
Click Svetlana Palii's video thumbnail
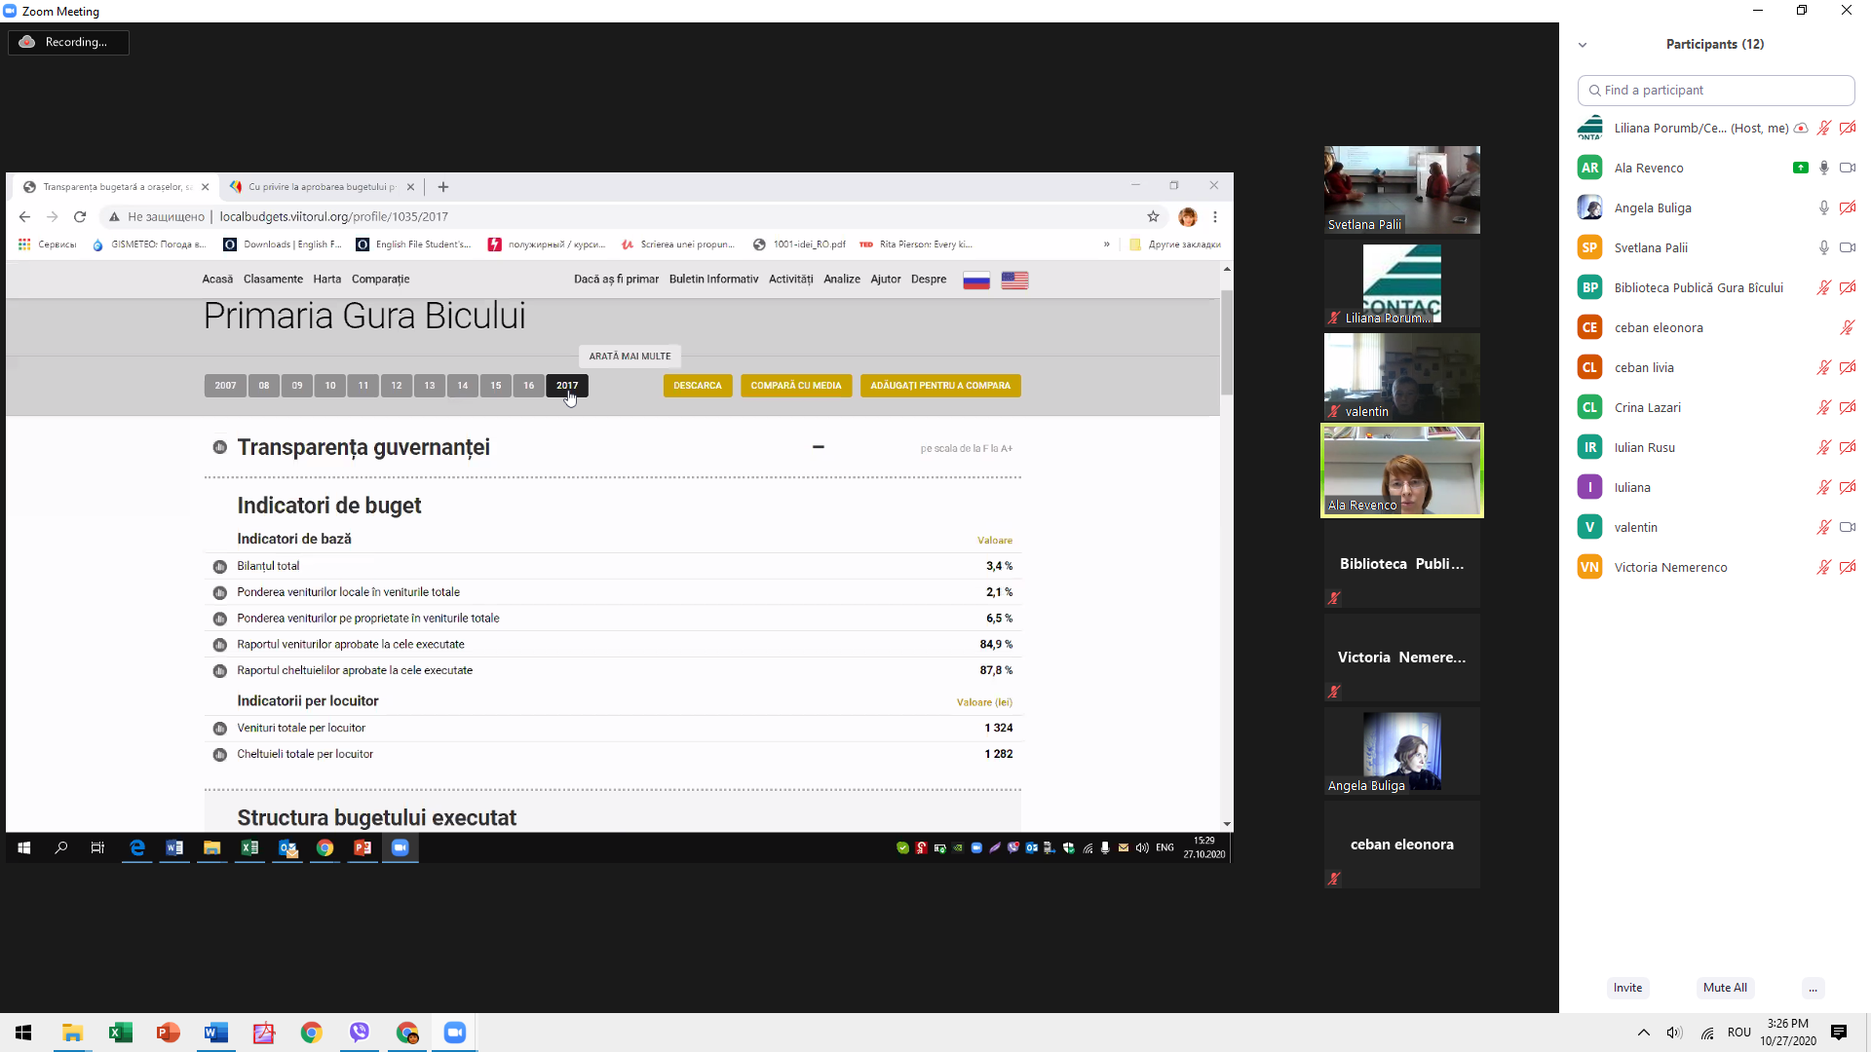click(x=1401, y=189)
